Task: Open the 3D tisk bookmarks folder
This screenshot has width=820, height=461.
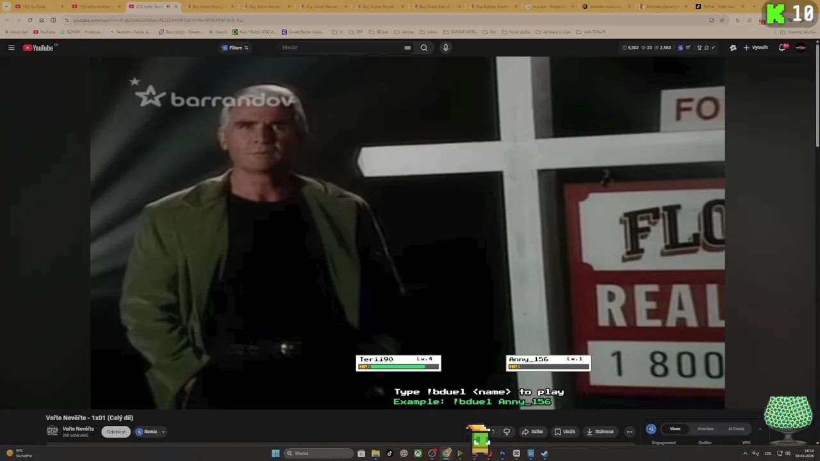Action: 379,31
